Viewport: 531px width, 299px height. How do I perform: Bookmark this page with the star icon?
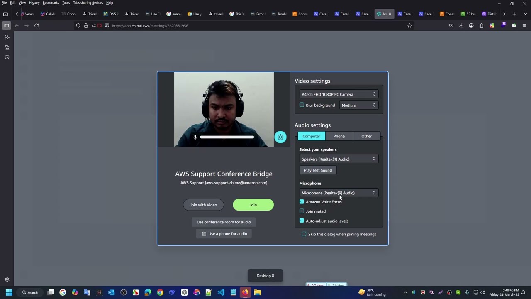[x=409, y=26]
